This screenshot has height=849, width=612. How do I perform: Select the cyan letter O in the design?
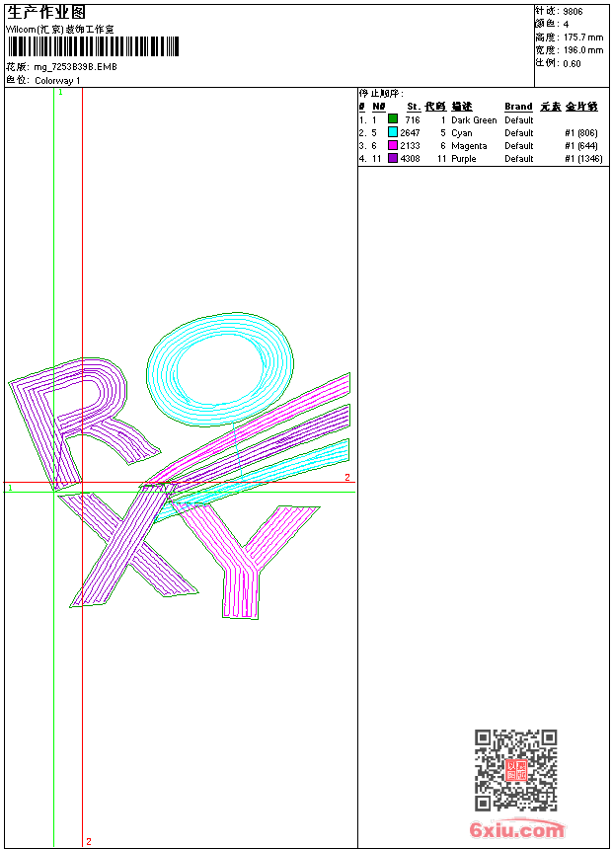[220, 369]
